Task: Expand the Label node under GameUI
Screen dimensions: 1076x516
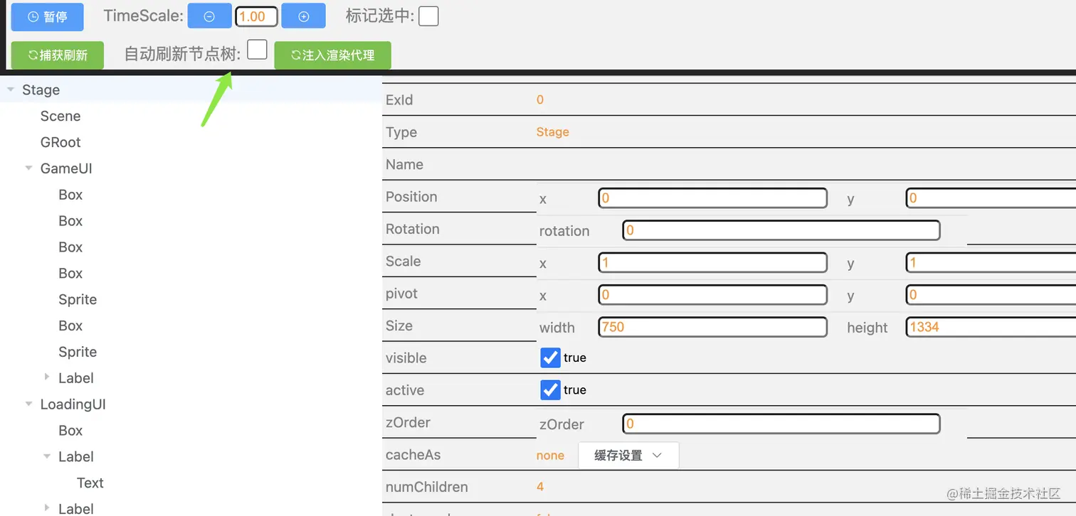Action: [x=48, y=377]
